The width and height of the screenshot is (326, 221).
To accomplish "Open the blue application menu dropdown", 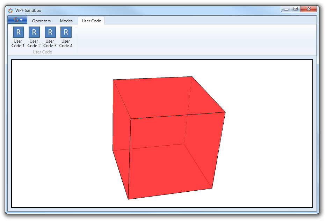I will 17,20.
